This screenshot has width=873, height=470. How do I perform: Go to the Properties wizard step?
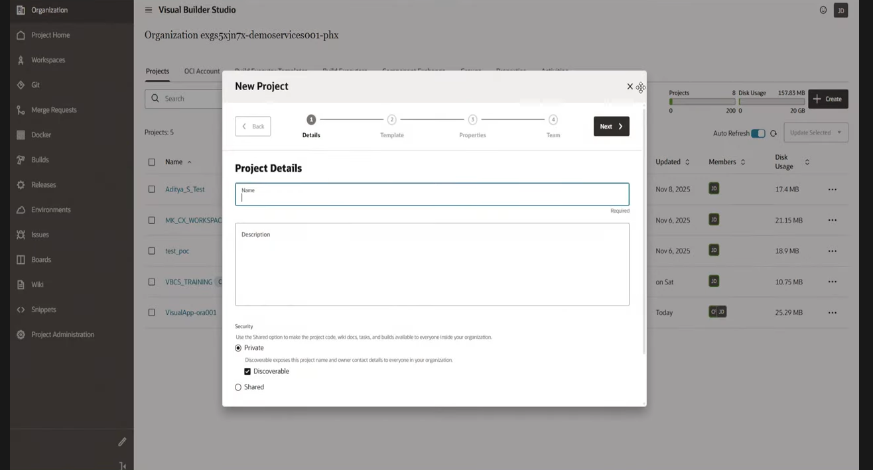pyautogui.click(x=472, y=126)
